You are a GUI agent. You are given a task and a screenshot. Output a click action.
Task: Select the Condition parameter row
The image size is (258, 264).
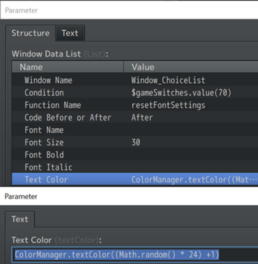coord(135,93)
